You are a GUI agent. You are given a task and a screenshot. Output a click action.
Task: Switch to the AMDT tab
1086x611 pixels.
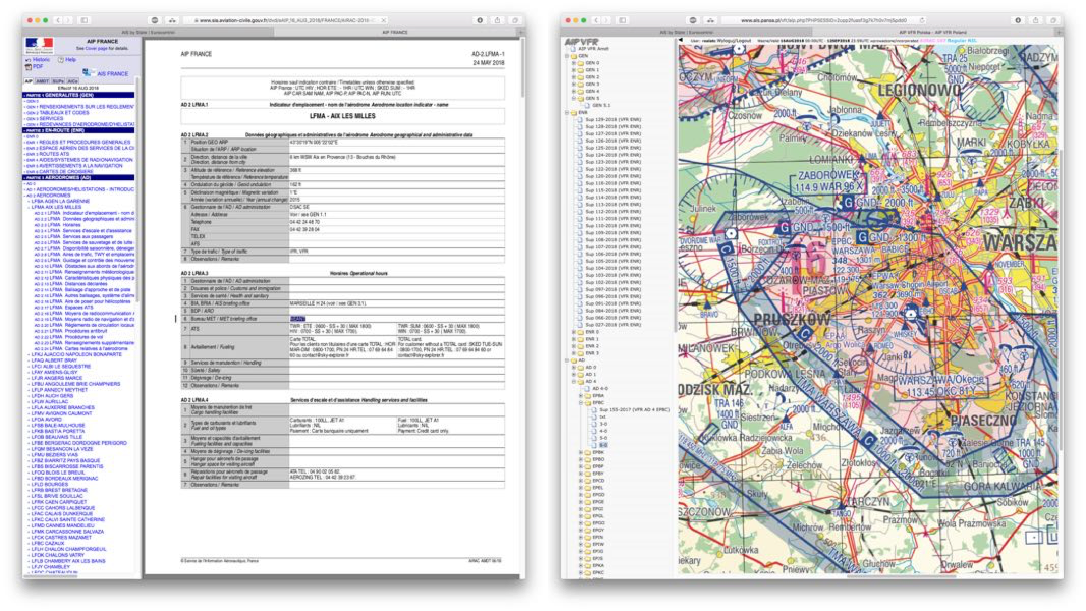pyautogui.click(x=42, y=81)
